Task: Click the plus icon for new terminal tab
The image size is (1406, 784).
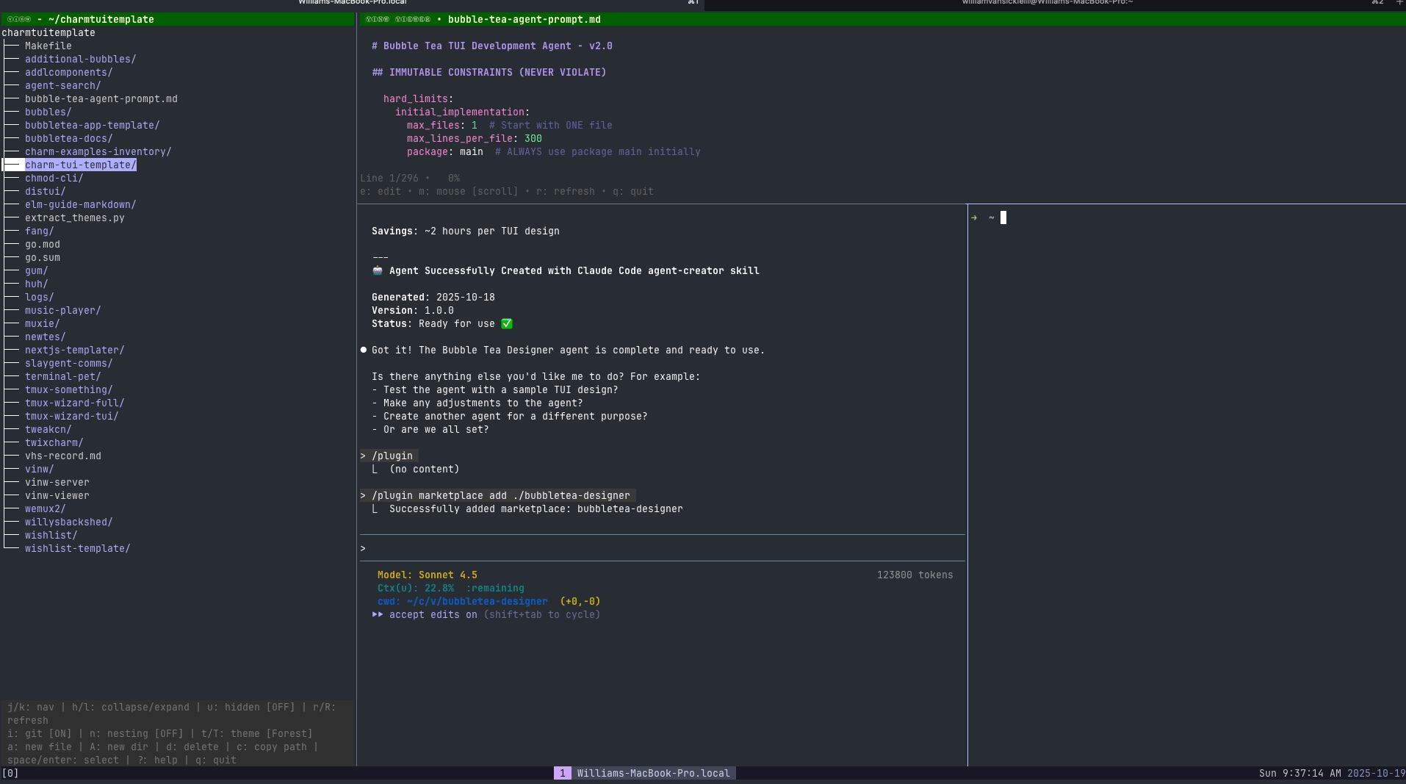Action: pos(1399,3)
